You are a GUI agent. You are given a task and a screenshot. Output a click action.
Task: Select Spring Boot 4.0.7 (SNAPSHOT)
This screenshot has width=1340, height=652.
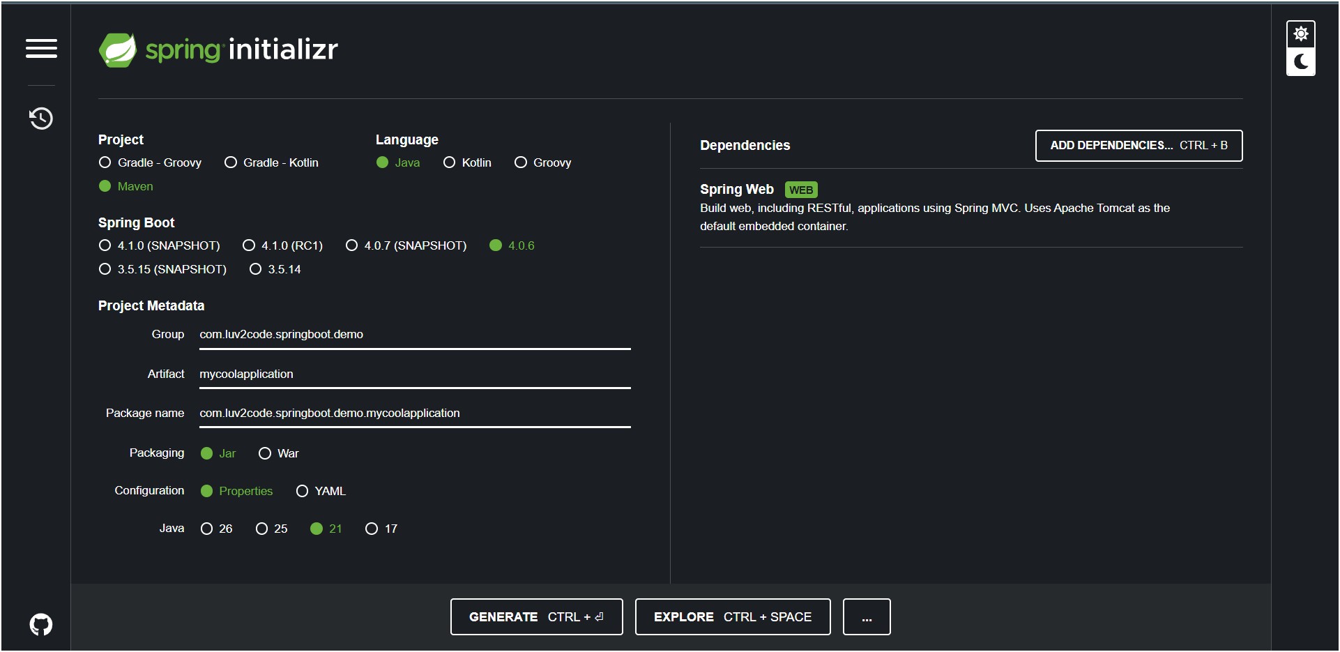pyautogui.click(x=406, y=245)
